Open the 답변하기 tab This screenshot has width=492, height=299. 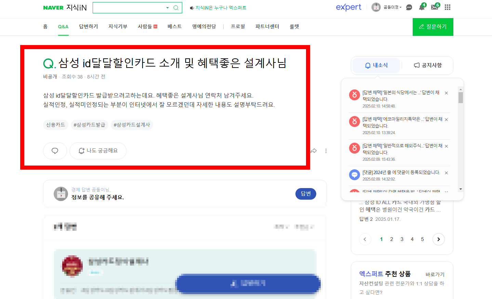89,27
